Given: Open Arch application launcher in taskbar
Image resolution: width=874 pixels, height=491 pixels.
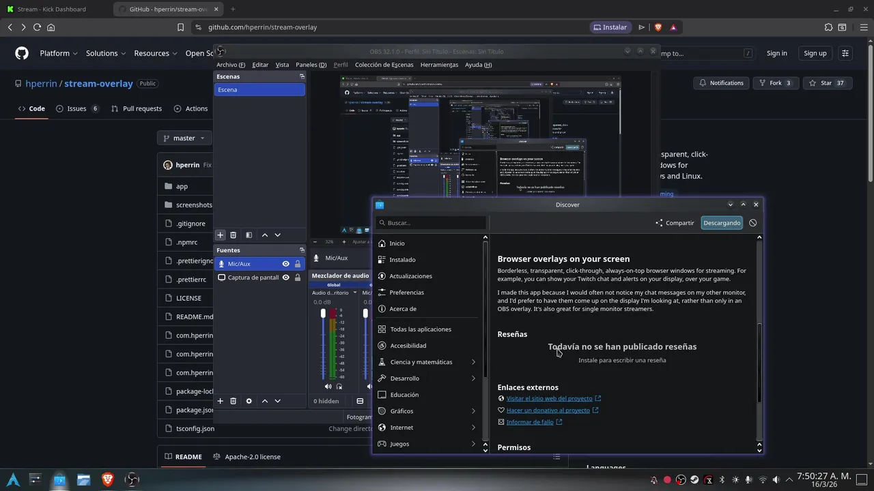Looking at the screenshot, I should point(12,479).
